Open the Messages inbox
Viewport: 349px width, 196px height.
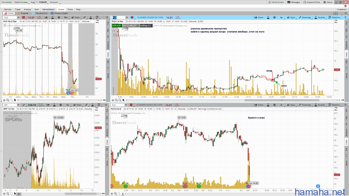293,2
